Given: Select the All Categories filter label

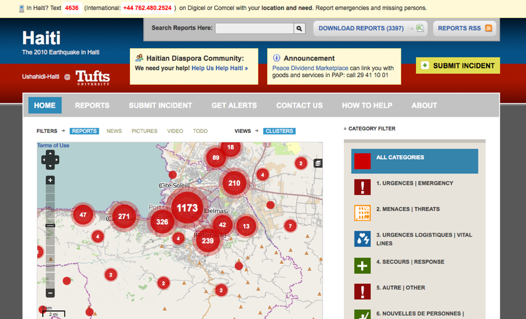Looking at the screenshot, I should (400, 157).
